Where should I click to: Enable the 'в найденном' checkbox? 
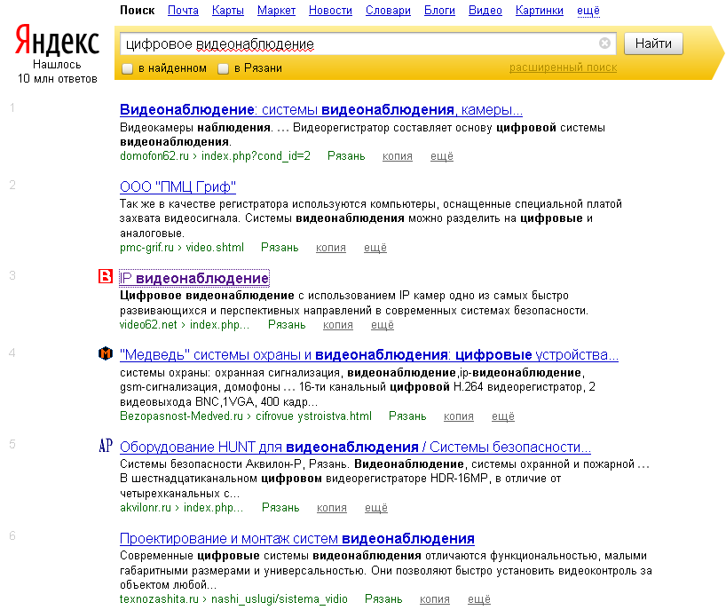pyautogui.click(x=125, y=67)
